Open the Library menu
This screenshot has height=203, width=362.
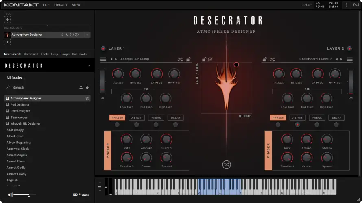click(61, 5)
